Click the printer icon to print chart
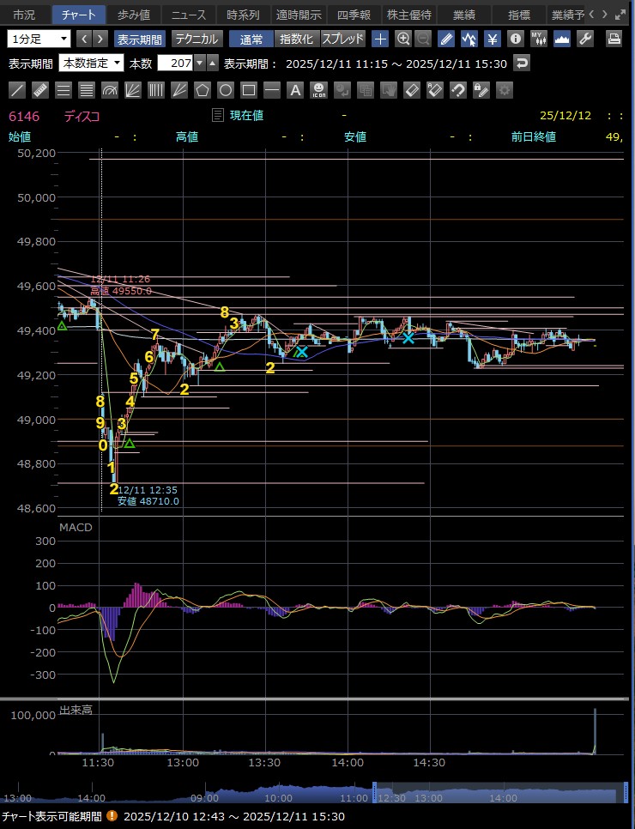Viewport: 635px width, 829px height. [614, 39]
